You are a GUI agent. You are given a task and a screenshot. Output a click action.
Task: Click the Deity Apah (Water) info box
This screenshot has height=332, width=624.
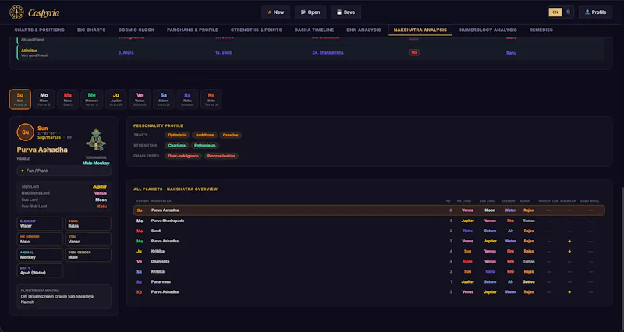click(x=40, y=270)
